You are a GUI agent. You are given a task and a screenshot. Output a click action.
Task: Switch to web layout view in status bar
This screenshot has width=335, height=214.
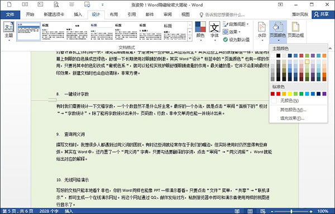pos(263,211)
